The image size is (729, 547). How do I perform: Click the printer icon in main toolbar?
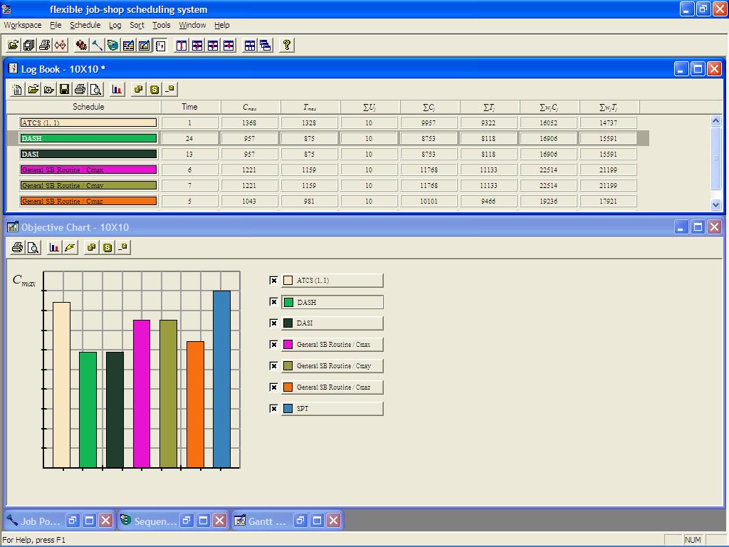point(44,45)
